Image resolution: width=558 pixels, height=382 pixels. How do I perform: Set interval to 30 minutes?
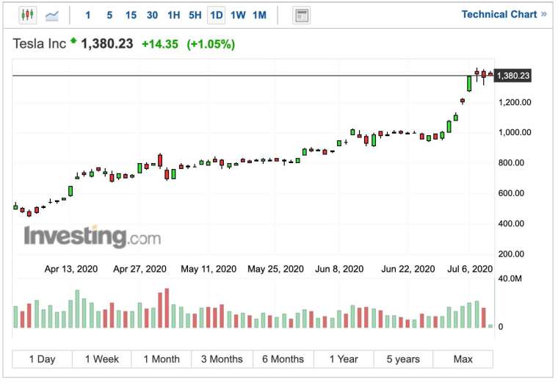pos(152,15)
